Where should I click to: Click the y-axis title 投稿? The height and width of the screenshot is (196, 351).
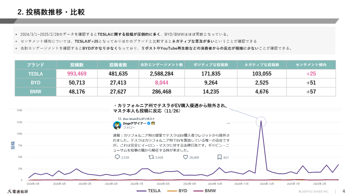pyautogui.click(x=13, y=145)
